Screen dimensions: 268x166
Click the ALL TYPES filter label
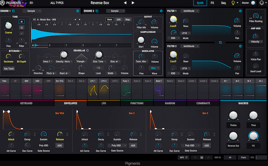coord(57,3)
